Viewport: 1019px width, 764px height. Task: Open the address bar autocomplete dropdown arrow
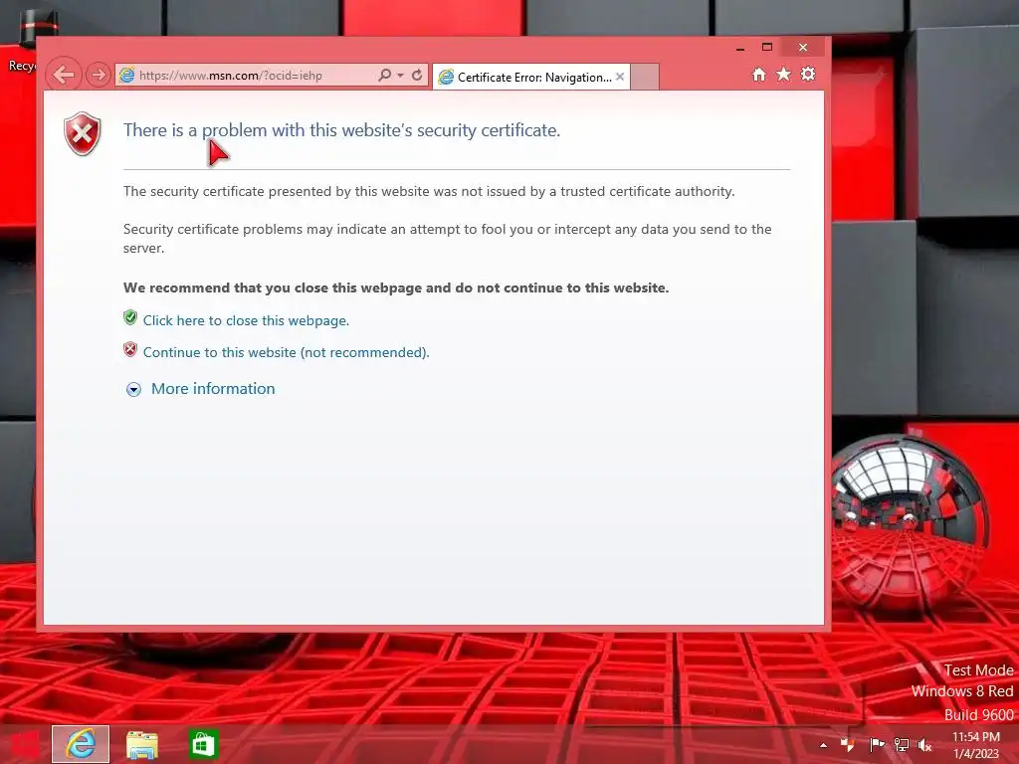tap(400, 76)
